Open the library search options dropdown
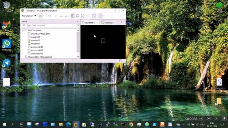Viewport: 228px width, 128px height. [x=78, y=25]
